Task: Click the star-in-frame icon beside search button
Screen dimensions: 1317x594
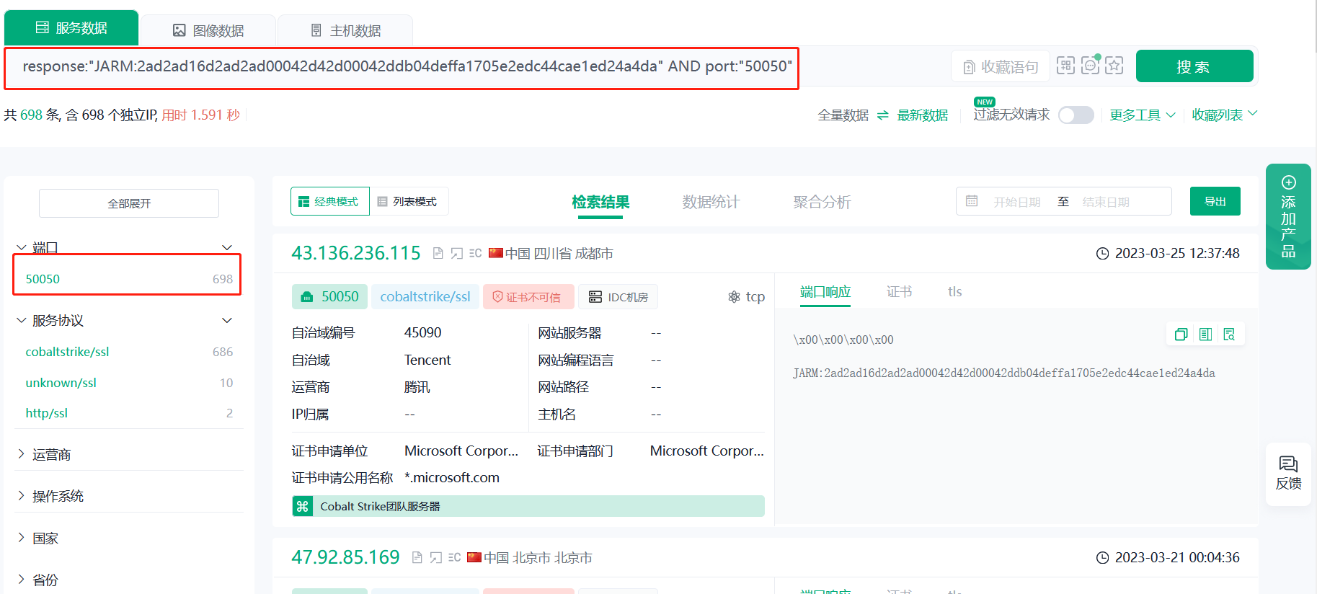Action: pyautogui.click(x=1114, y=66)
